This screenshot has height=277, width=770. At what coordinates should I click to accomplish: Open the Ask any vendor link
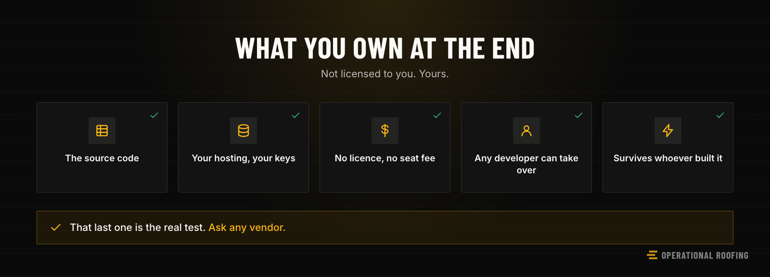[x=247, y=228]
